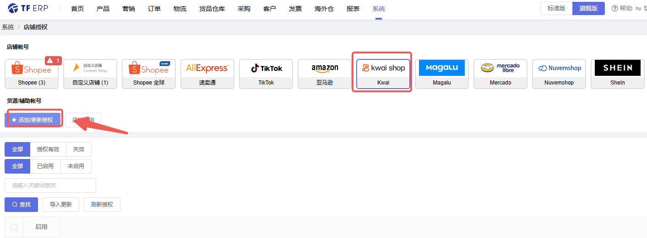This screenshot has height=238, width=647.
Task: Open the 物流 menu
Action: [180, 9]
